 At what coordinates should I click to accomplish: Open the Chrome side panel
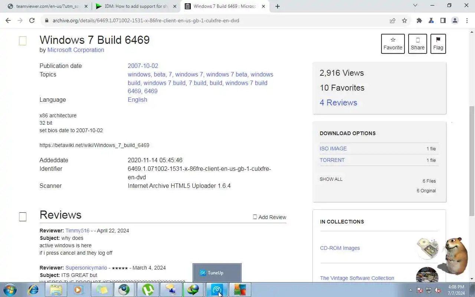[443, 20]
